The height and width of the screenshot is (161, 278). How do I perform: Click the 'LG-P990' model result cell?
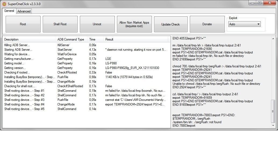pos(111,63)
